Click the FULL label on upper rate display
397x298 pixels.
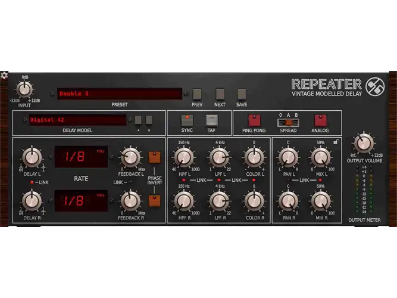tap(101, 151)
